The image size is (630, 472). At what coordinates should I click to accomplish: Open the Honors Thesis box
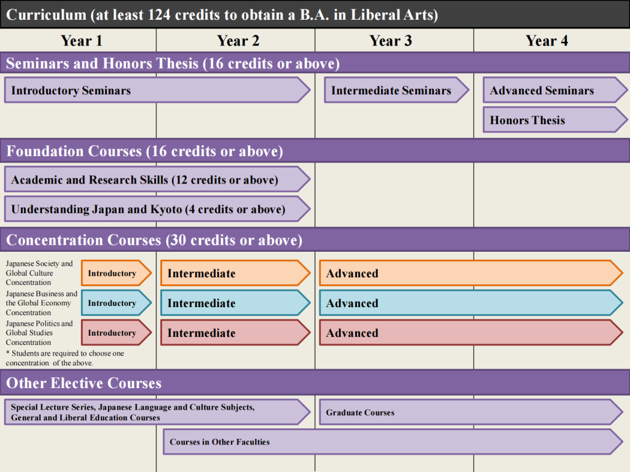[554, 120]
